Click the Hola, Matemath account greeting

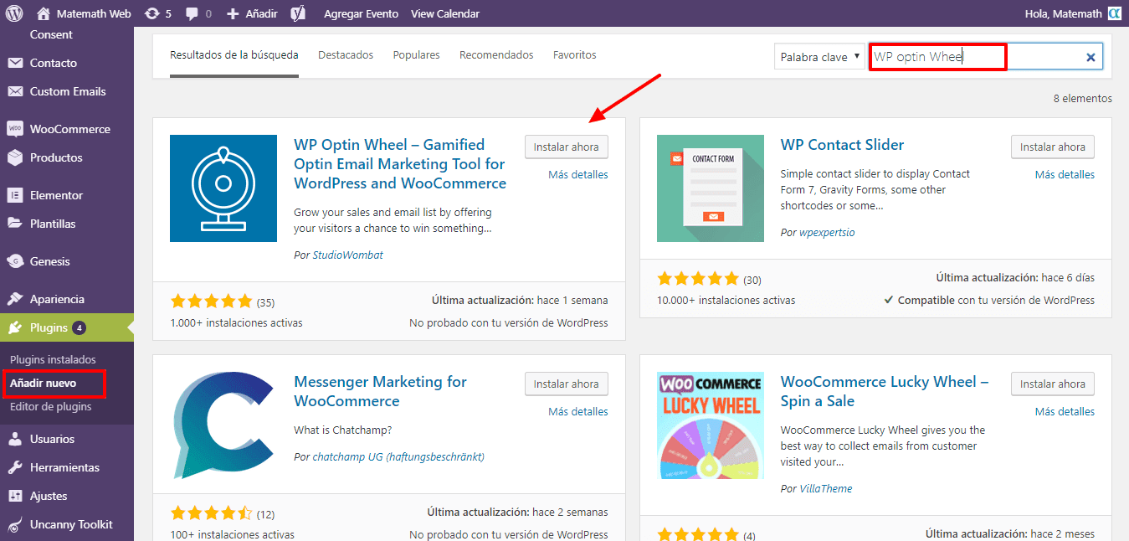tap(1063, 13)
